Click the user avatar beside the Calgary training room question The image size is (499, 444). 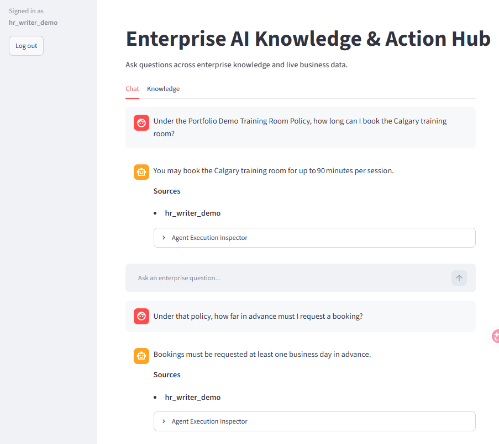pos(141,122)
